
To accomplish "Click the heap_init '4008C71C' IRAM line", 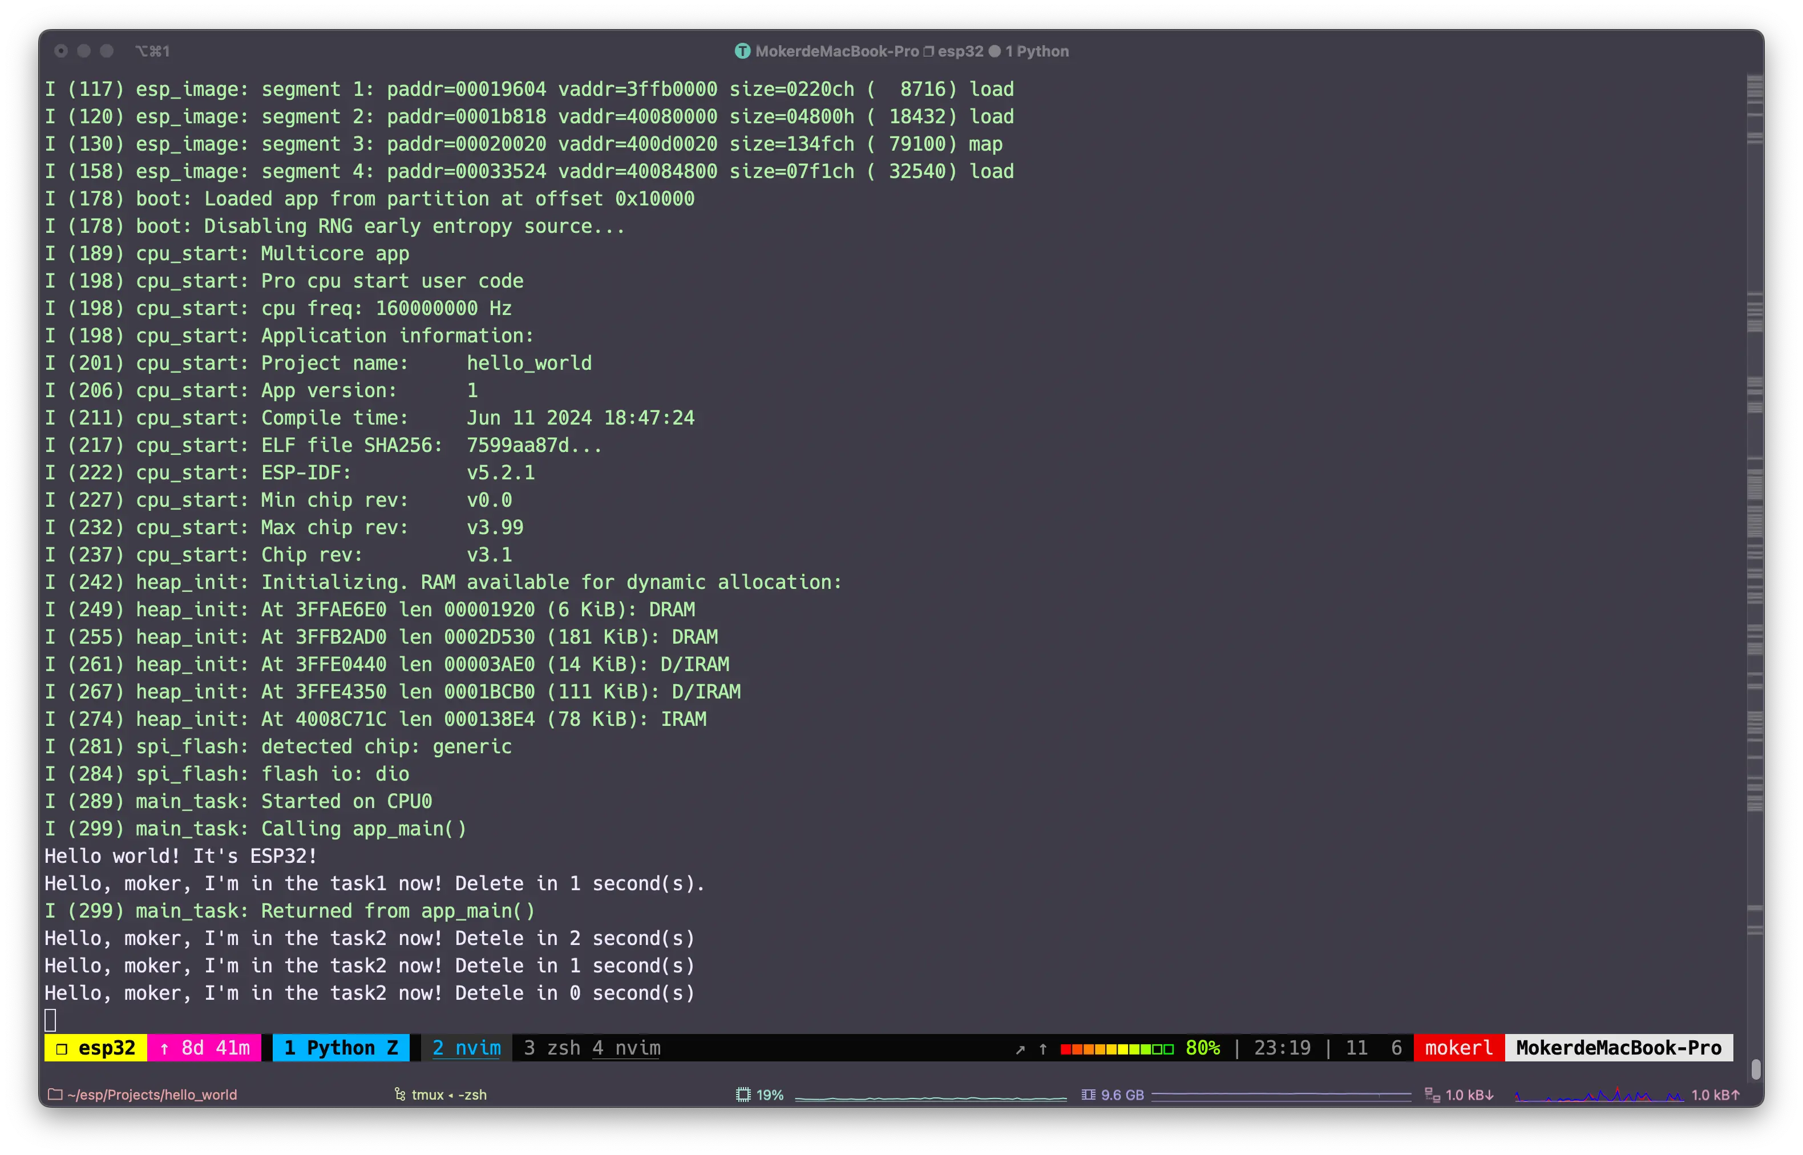I will tap(375, 719).
